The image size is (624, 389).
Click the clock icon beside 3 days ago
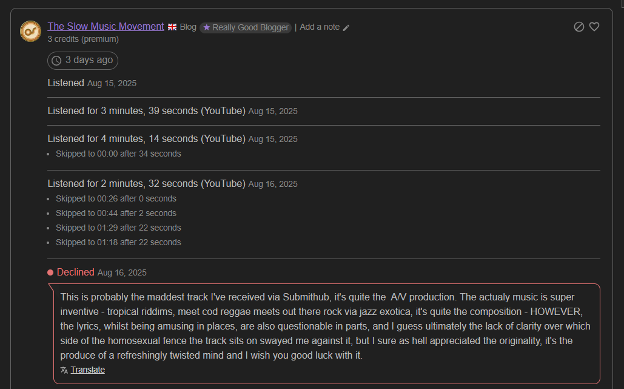(x=56, y=61)
